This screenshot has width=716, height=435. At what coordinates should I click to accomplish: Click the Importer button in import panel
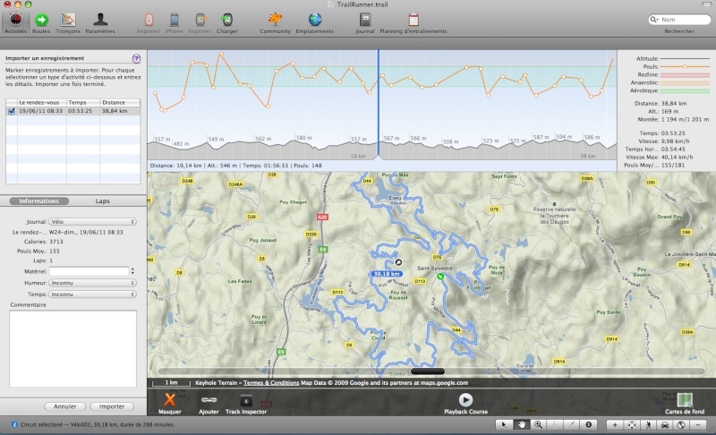tap(112, 406)
